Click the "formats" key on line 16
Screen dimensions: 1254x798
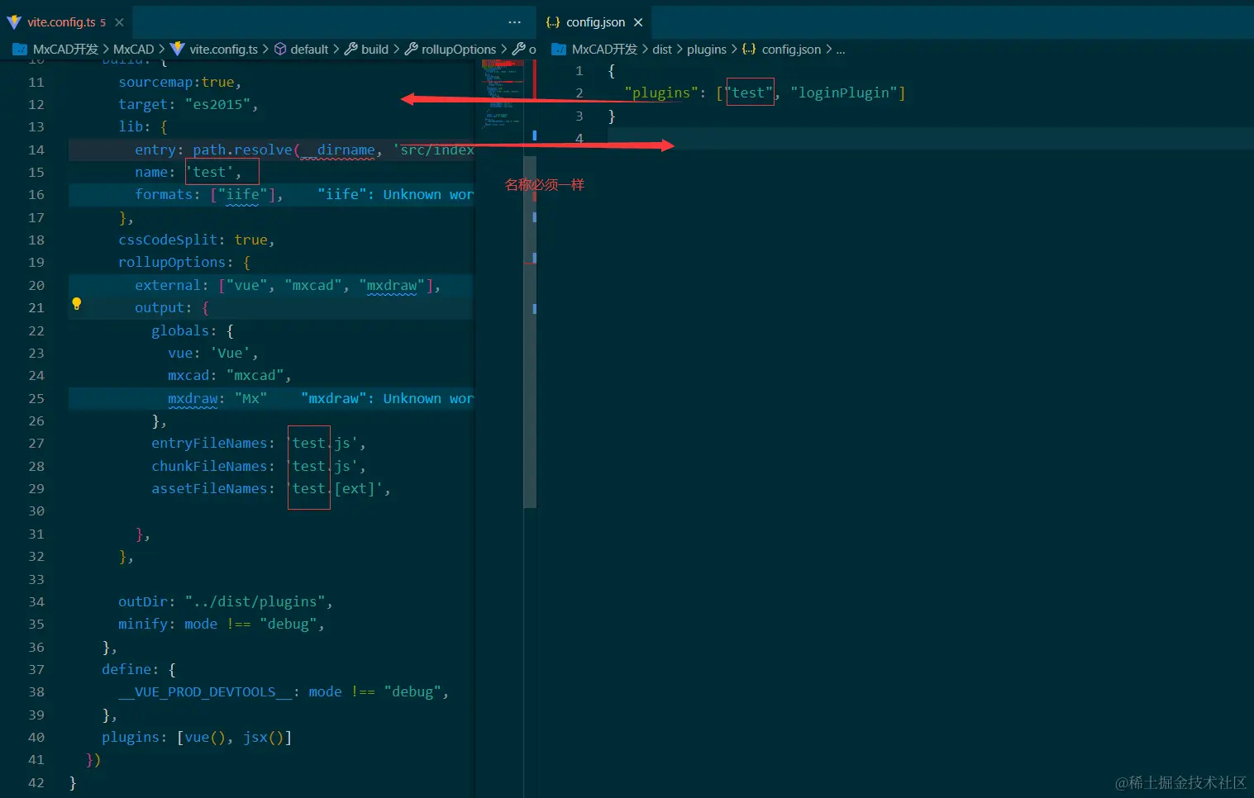click(x=164, y=194)
